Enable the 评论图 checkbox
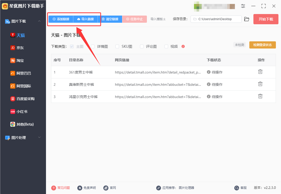This screenshot has height=194, width=281. pyautogui.click(x=142, y=46)
